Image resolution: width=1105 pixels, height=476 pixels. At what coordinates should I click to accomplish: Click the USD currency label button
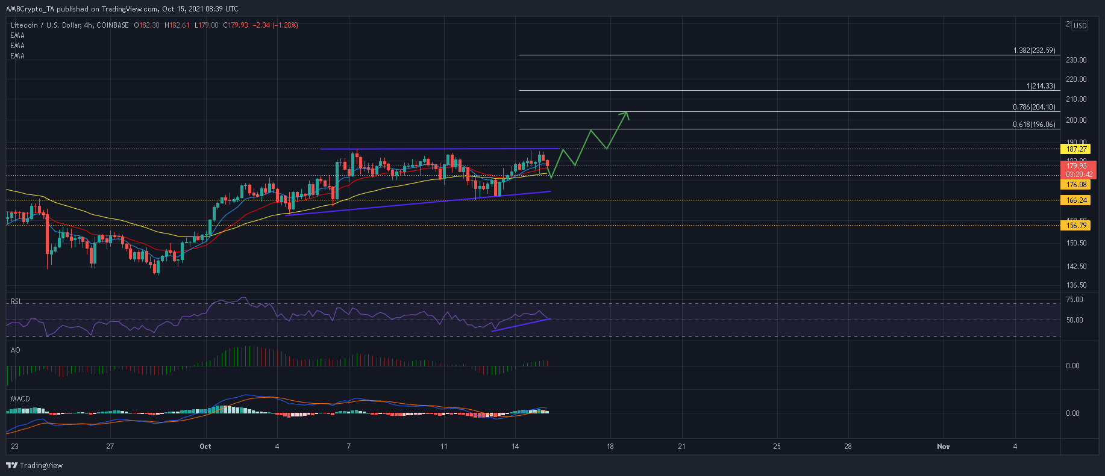pos(1080,25)
